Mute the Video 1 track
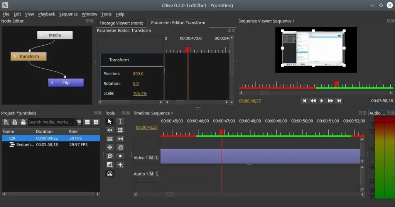395x207 pixels. 151,158
